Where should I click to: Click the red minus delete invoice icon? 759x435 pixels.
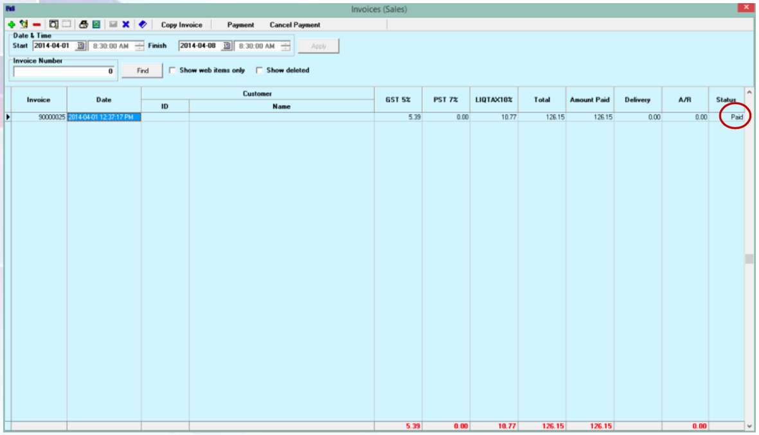pos(37,24)
